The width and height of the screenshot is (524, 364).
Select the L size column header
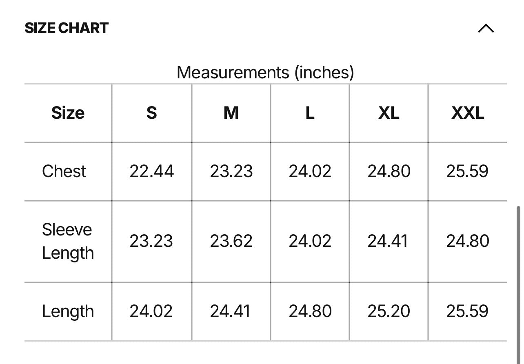pyautogui.click(x=310, y=113)
